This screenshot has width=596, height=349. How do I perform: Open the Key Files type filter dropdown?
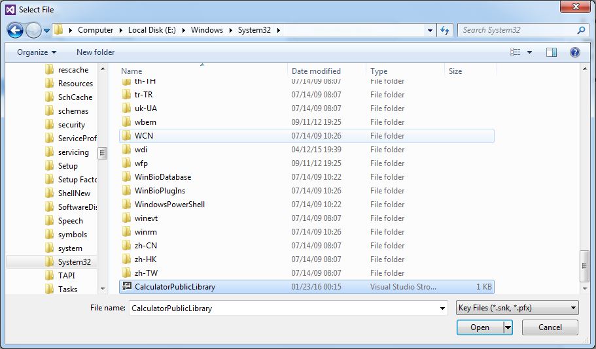517,308
